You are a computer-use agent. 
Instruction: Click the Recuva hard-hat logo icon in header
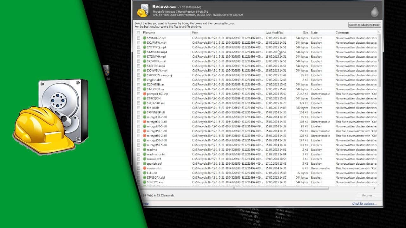coord(143,10)
